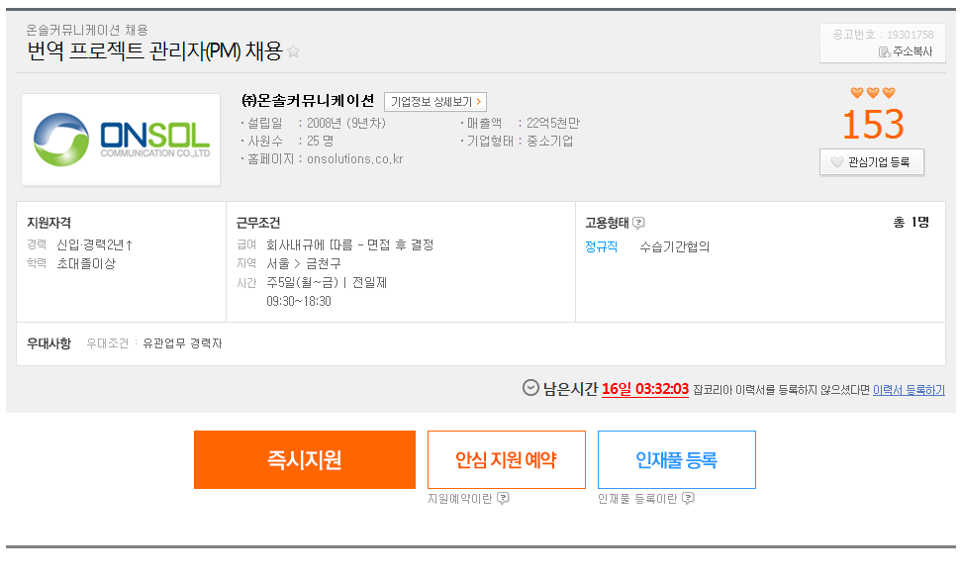
Task: Expand 기업정보 상세보기 arrow button
Action: point(435,102)
